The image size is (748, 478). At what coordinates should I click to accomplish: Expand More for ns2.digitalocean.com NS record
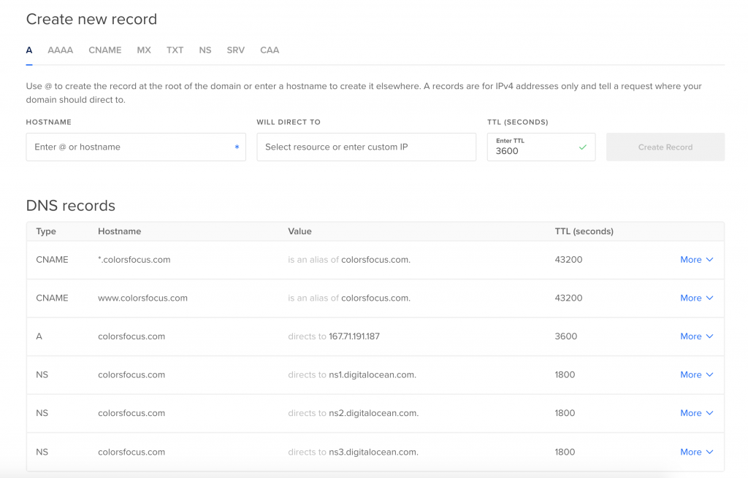pyautogui.click(x=696, y=413)
